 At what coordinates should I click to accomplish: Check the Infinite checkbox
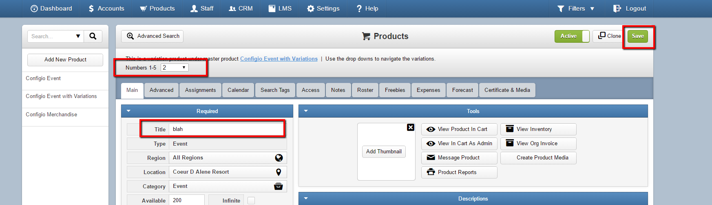point(251,201)
